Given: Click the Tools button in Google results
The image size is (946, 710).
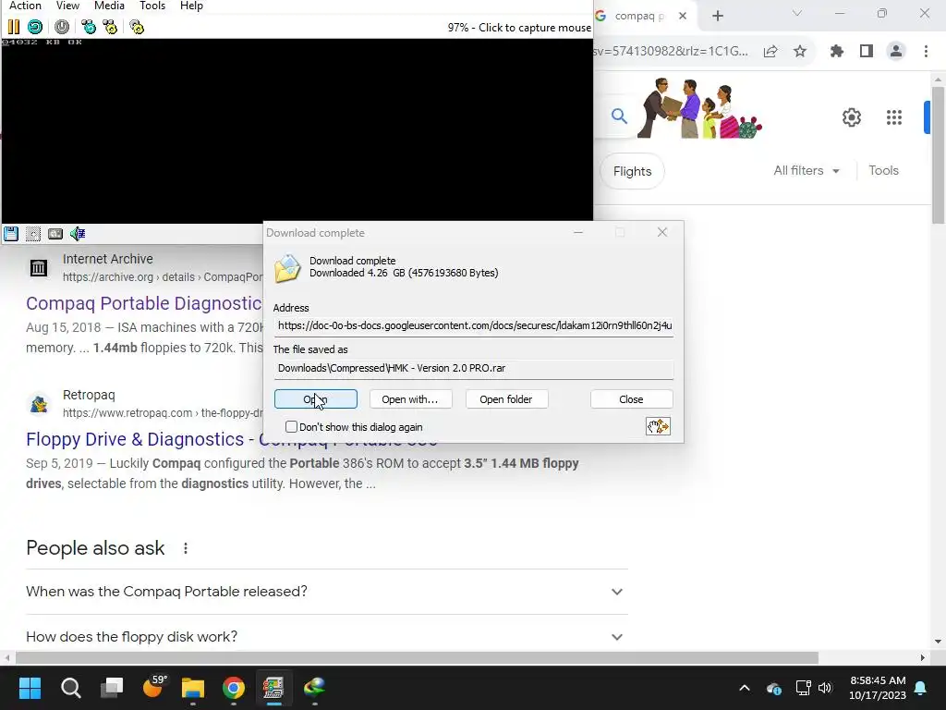Looking at the screenshot, I should (883, 171).
